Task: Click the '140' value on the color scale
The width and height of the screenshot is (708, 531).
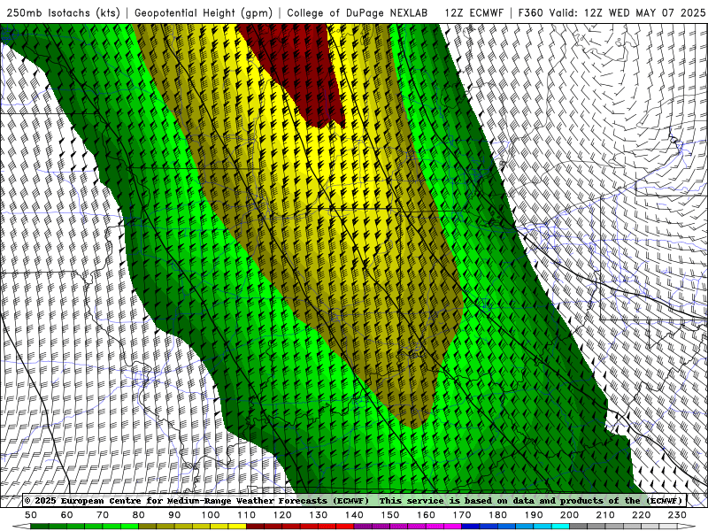Action: tap(354, 515)
